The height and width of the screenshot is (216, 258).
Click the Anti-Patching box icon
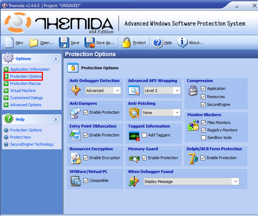click(x=134, y=113)
